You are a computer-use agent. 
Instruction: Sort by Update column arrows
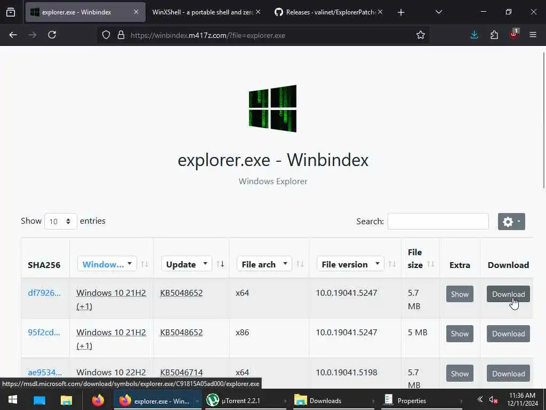(x=220, y=264)
